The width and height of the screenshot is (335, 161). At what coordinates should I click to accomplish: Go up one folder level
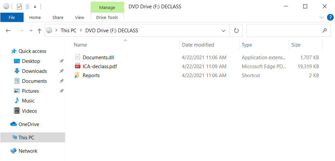(x=40, y=31)
